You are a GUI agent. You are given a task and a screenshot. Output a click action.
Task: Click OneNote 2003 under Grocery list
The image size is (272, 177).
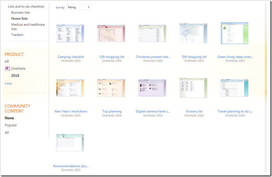(x=194, y=115)
